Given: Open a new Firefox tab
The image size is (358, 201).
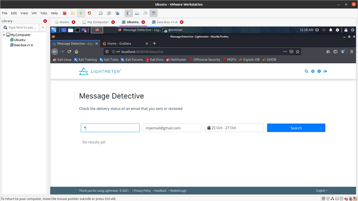Looking at the screenshot, I should point(154,44).
